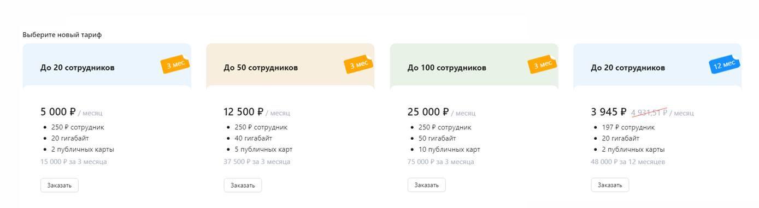
Task: Order the 5 000 ₽ monthly plan
Action: pyautogui.click(x=60, y=185)
